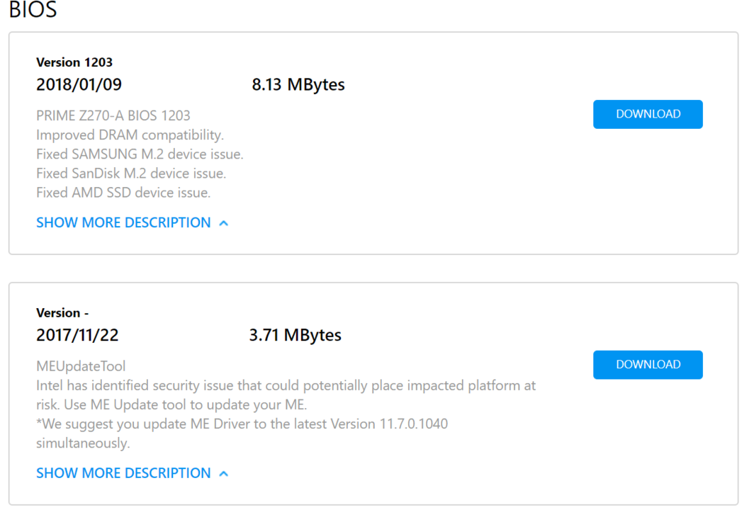Click the 2017/11/22 release date

[78, 336]
